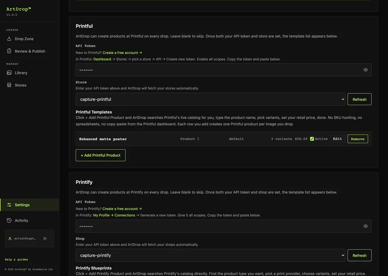The height and width of the screenshot is (276, 388).
Task: Click the Review & Publish clipboard icon
Action: 9,51
